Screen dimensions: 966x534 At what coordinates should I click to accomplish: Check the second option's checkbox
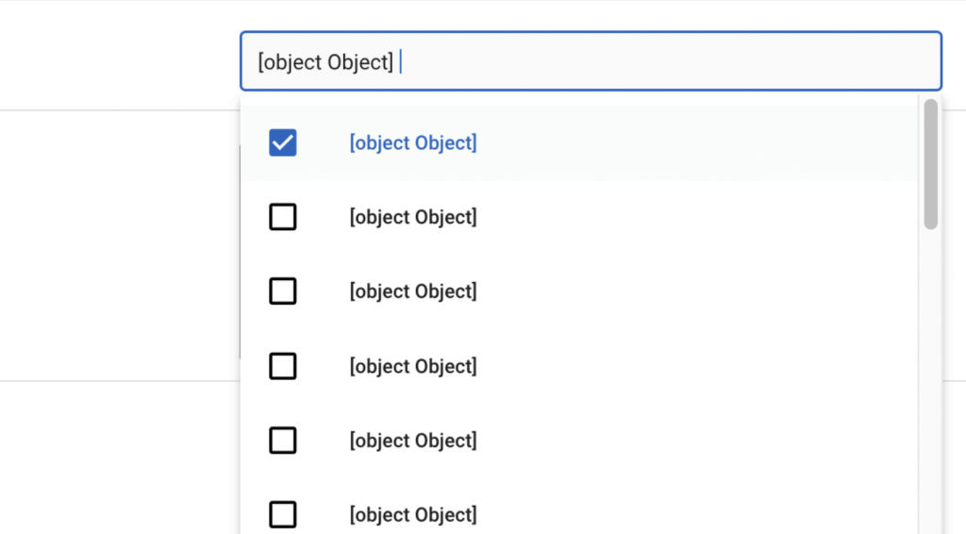[x=283, y=218]
